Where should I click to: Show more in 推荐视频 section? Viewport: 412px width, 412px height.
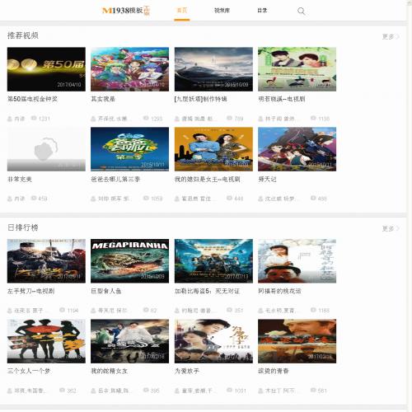(391, 36)
